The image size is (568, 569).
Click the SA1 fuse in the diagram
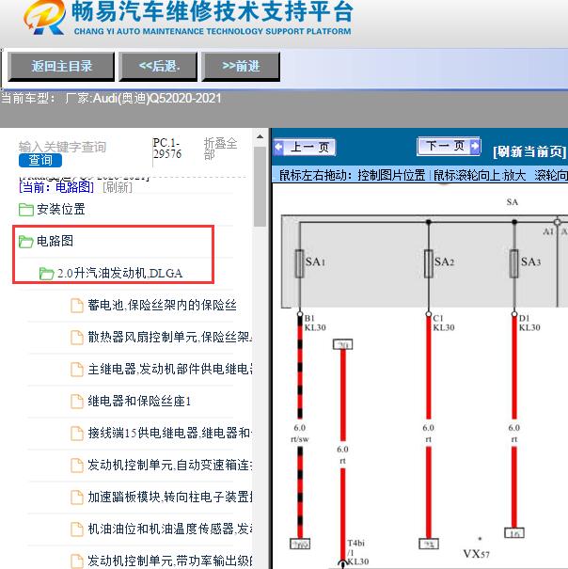pyautogui.click(x=300, y=264)
